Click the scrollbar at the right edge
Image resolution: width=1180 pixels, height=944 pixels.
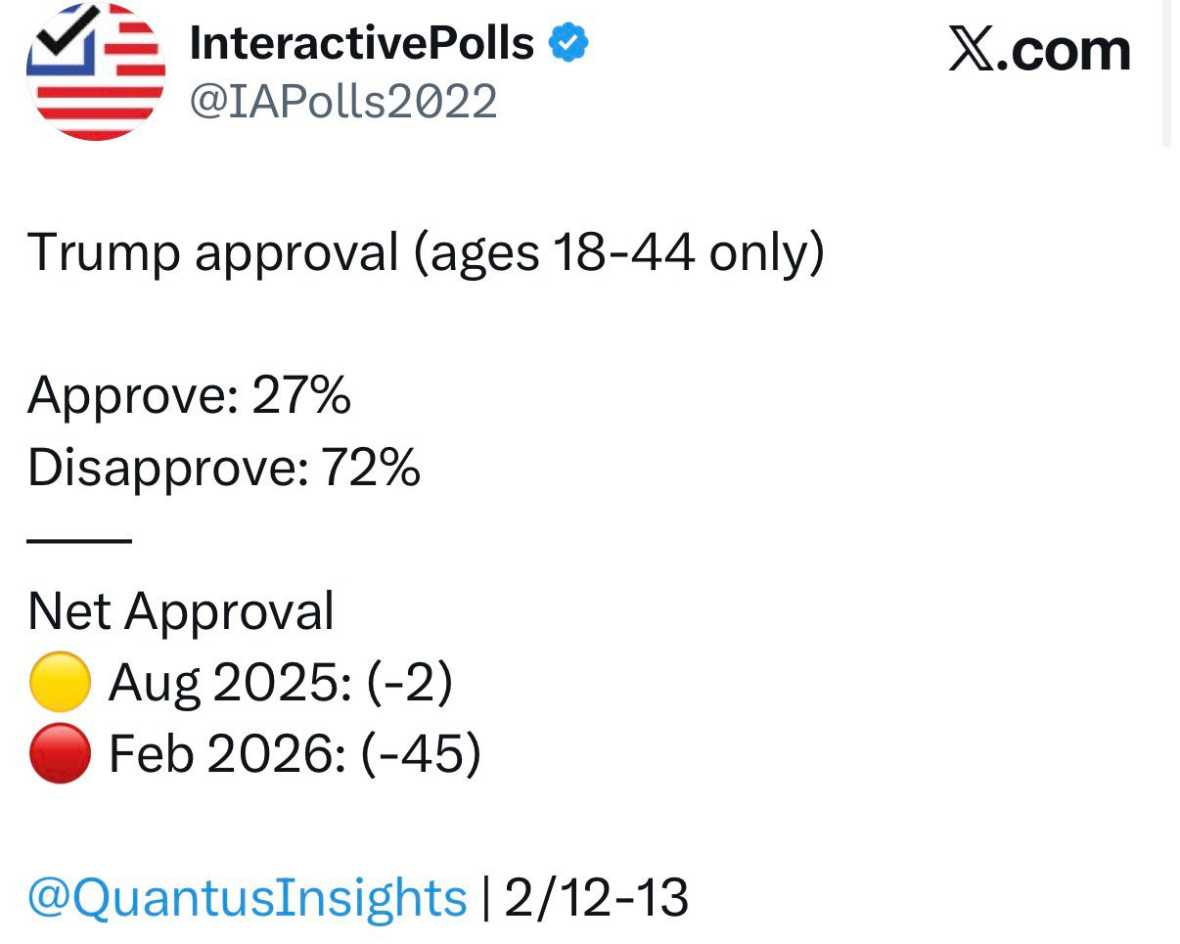pyautogui.click(x=1166, y=73)
